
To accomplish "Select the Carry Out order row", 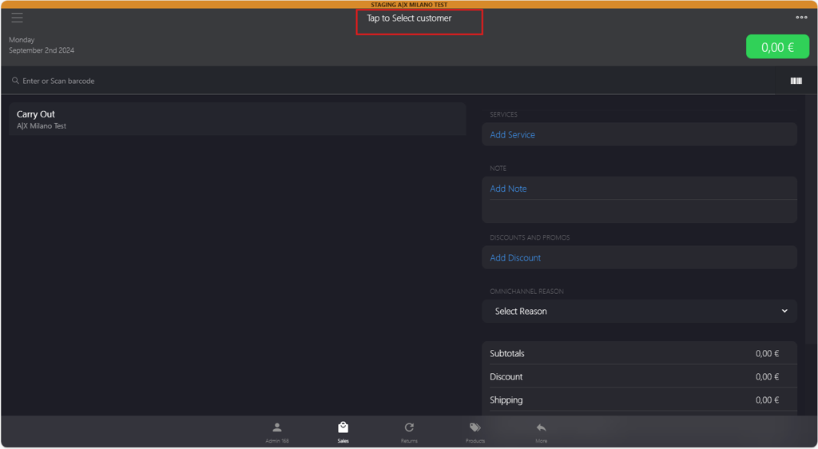I will click(237, 119).
